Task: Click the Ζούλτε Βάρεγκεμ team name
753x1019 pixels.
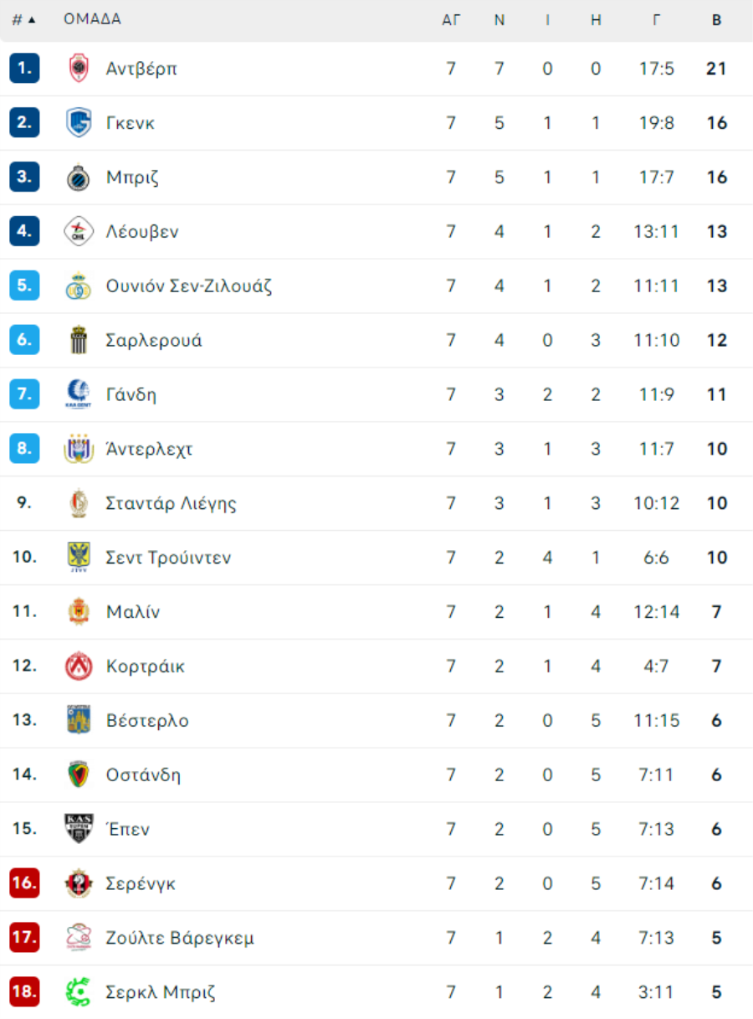Action: (x=180, y=938)
